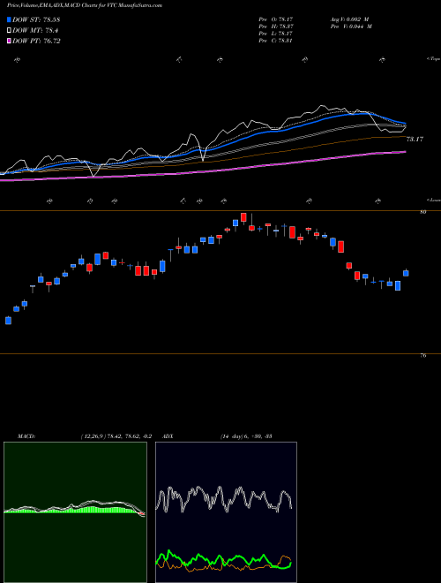
Task: Click the 'MACD:' panel label
Action: pos(26,436)
